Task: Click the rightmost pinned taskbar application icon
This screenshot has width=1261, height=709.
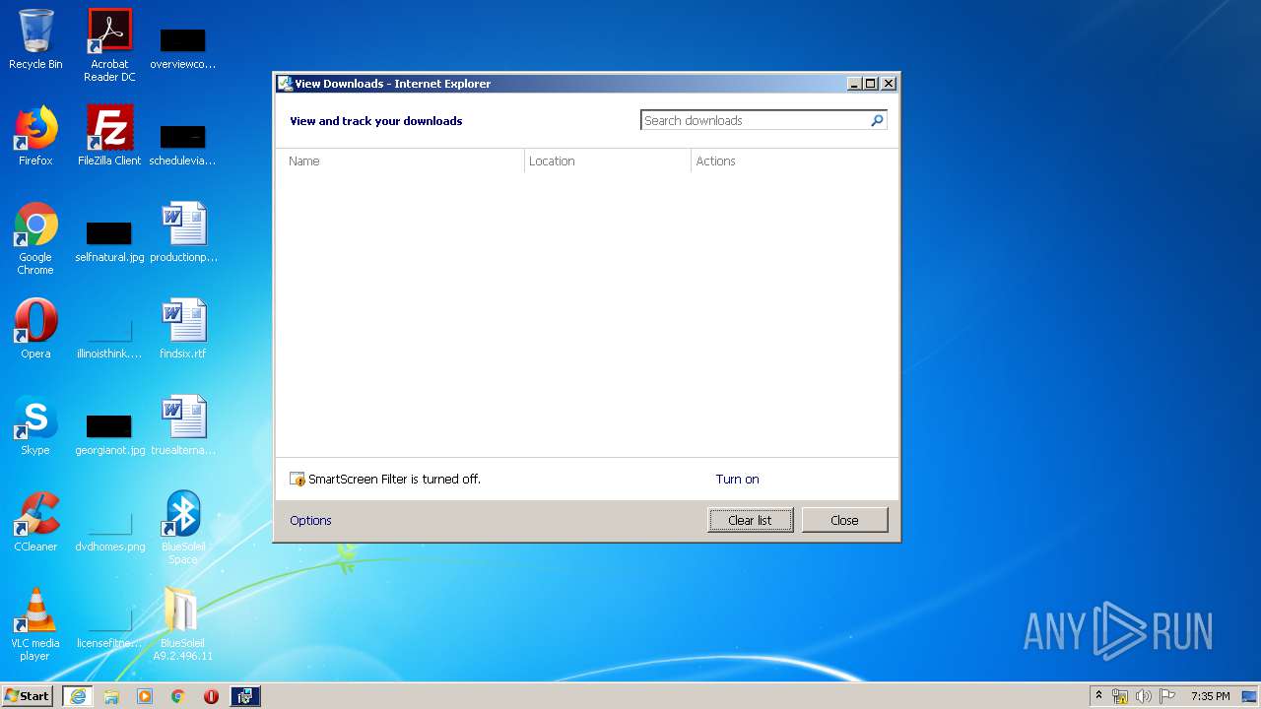Action: point(244,696)
